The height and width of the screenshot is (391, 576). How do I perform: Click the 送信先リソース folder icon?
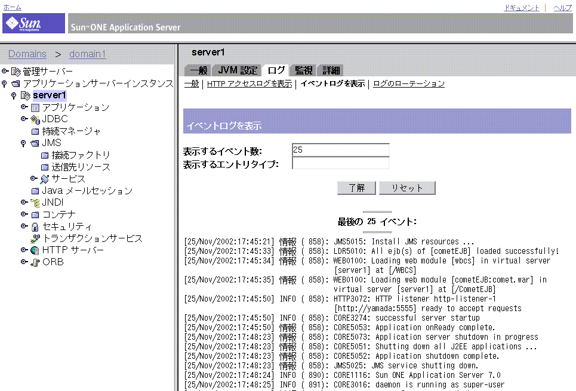coord(45,167)
